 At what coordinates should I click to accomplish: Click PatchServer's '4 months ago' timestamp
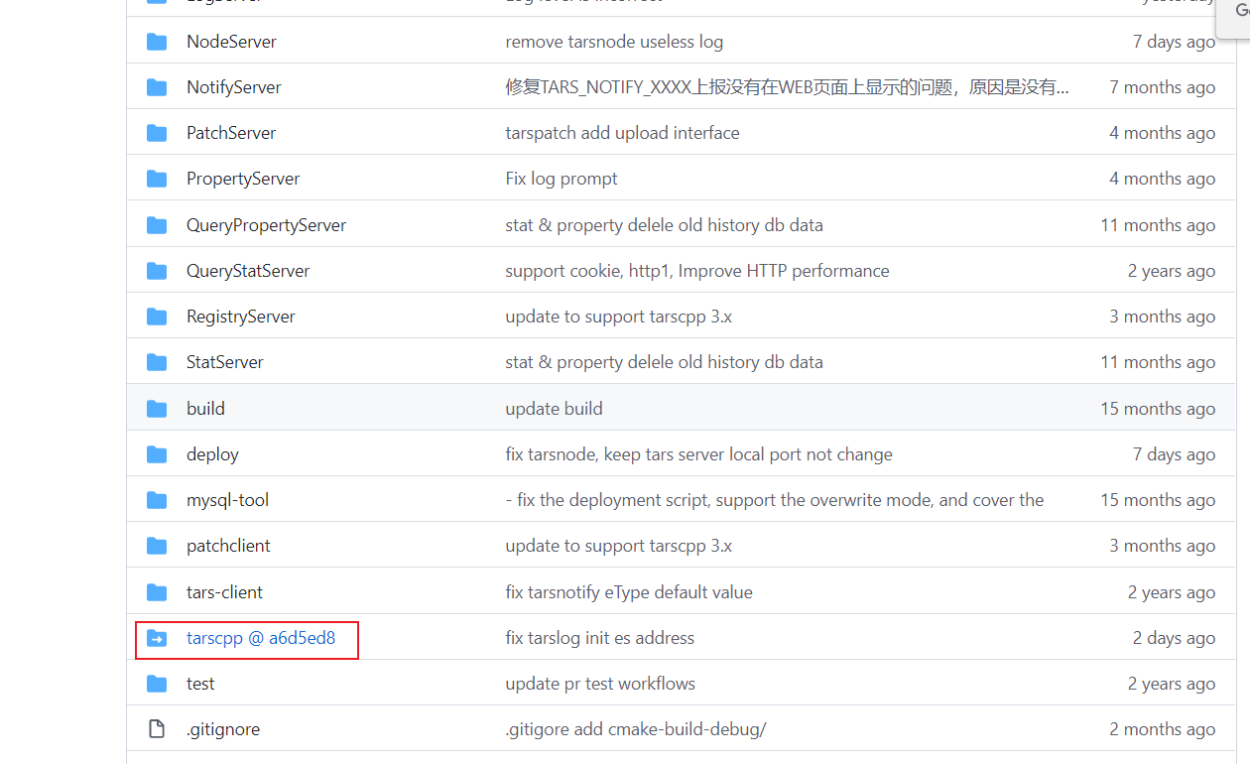(1162, 133)
